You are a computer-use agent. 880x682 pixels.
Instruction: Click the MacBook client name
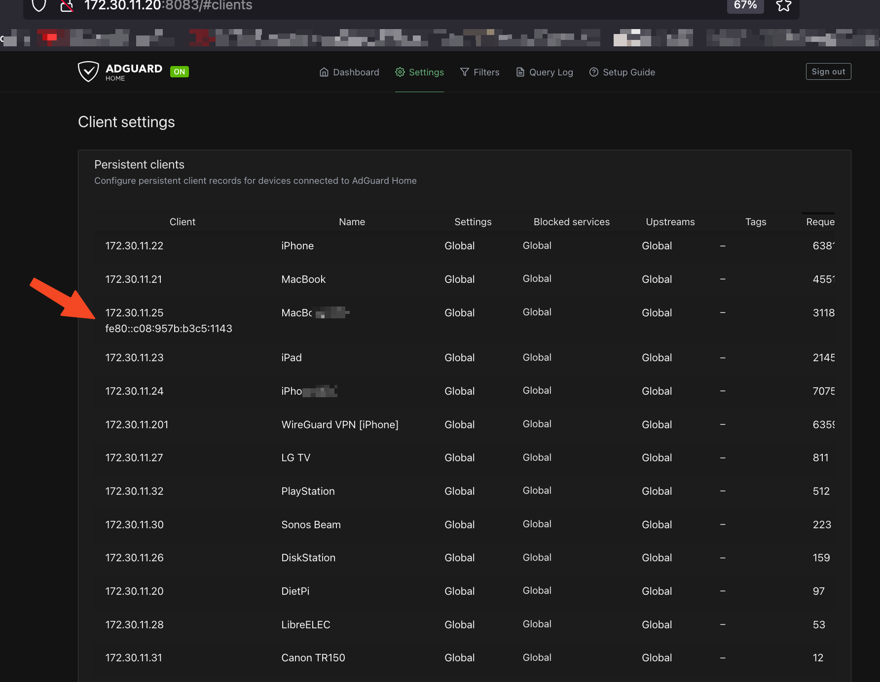[303, 279]
